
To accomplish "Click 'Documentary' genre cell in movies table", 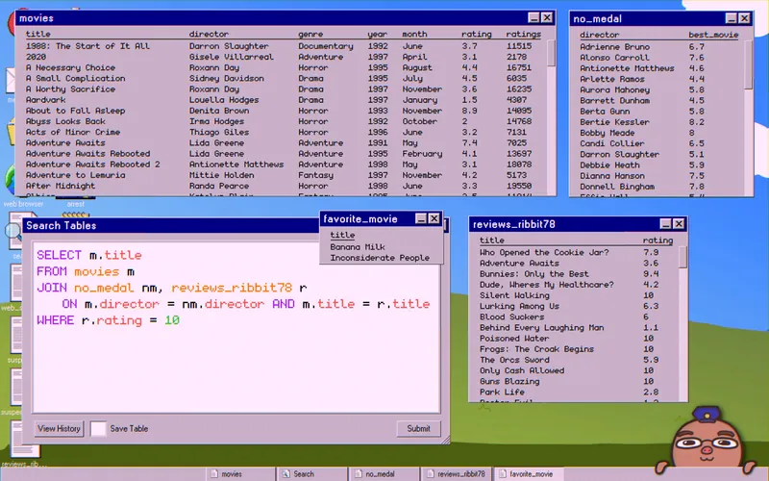I will tap(326, 46).
